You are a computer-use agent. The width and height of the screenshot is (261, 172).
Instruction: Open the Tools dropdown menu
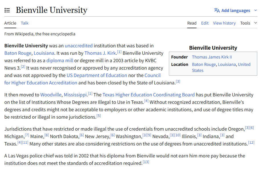248,23
